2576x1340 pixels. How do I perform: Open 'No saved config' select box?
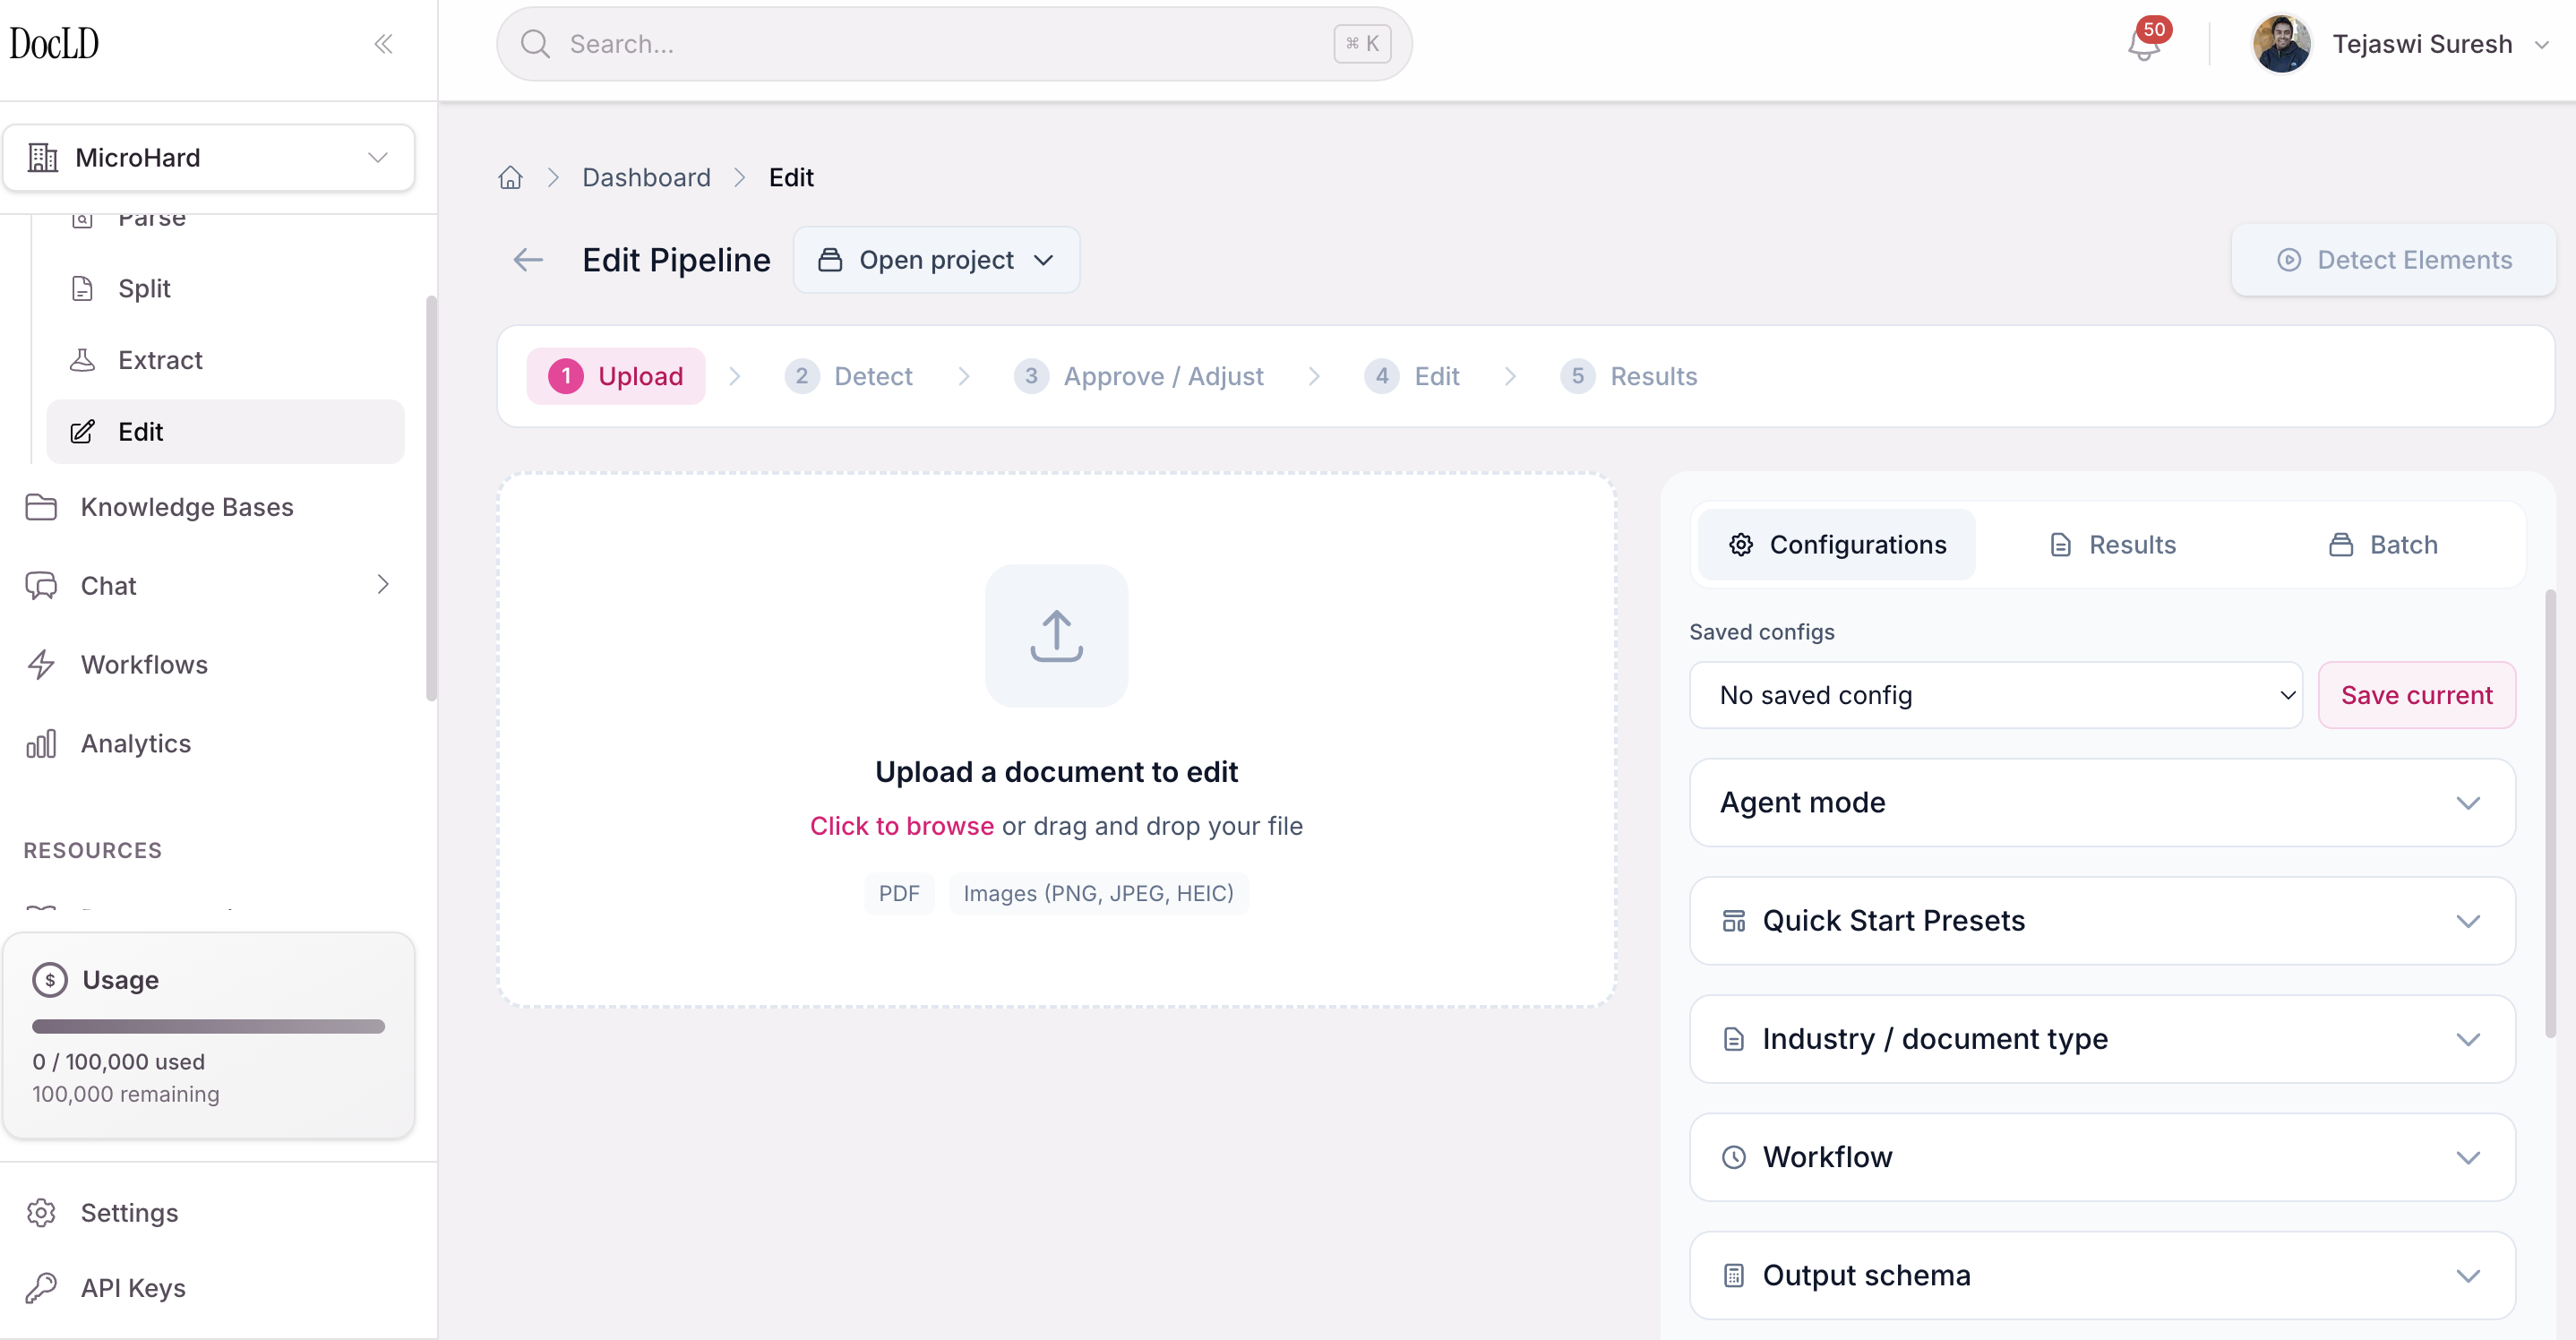1995,695
